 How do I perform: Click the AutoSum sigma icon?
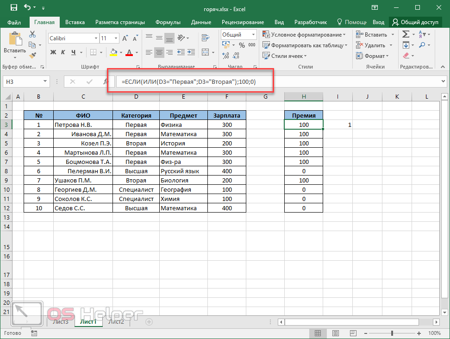(x=406, y=35)
